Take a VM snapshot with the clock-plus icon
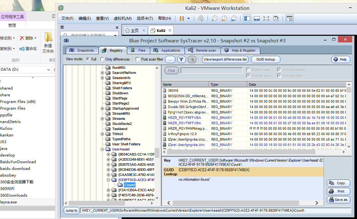Viewport: 357px width, 219px height. pyautogui.click(x=214, y=18)
